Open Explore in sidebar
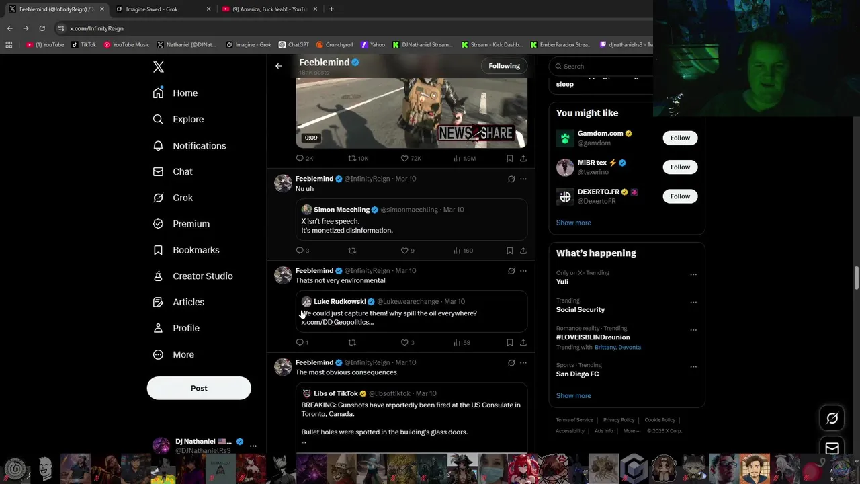Image resolution: width=860 pixels, height=484 pixels. click(178, 119)
